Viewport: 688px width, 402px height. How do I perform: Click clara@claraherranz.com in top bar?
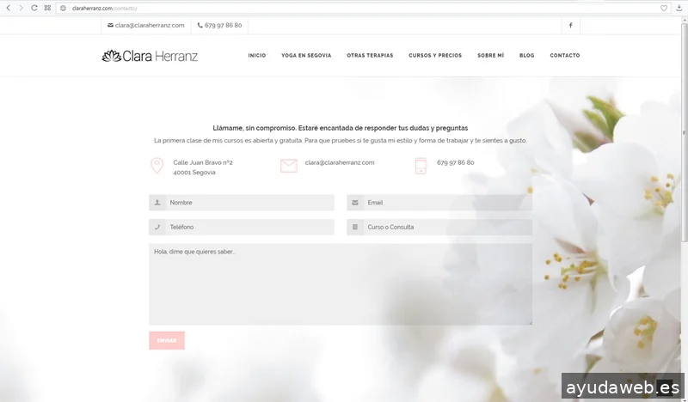150,26
